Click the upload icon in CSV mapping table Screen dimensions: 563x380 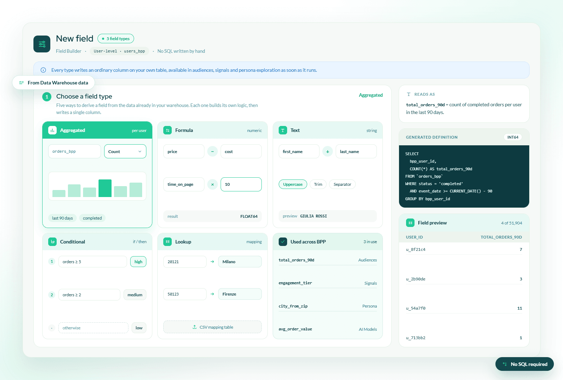195,327
